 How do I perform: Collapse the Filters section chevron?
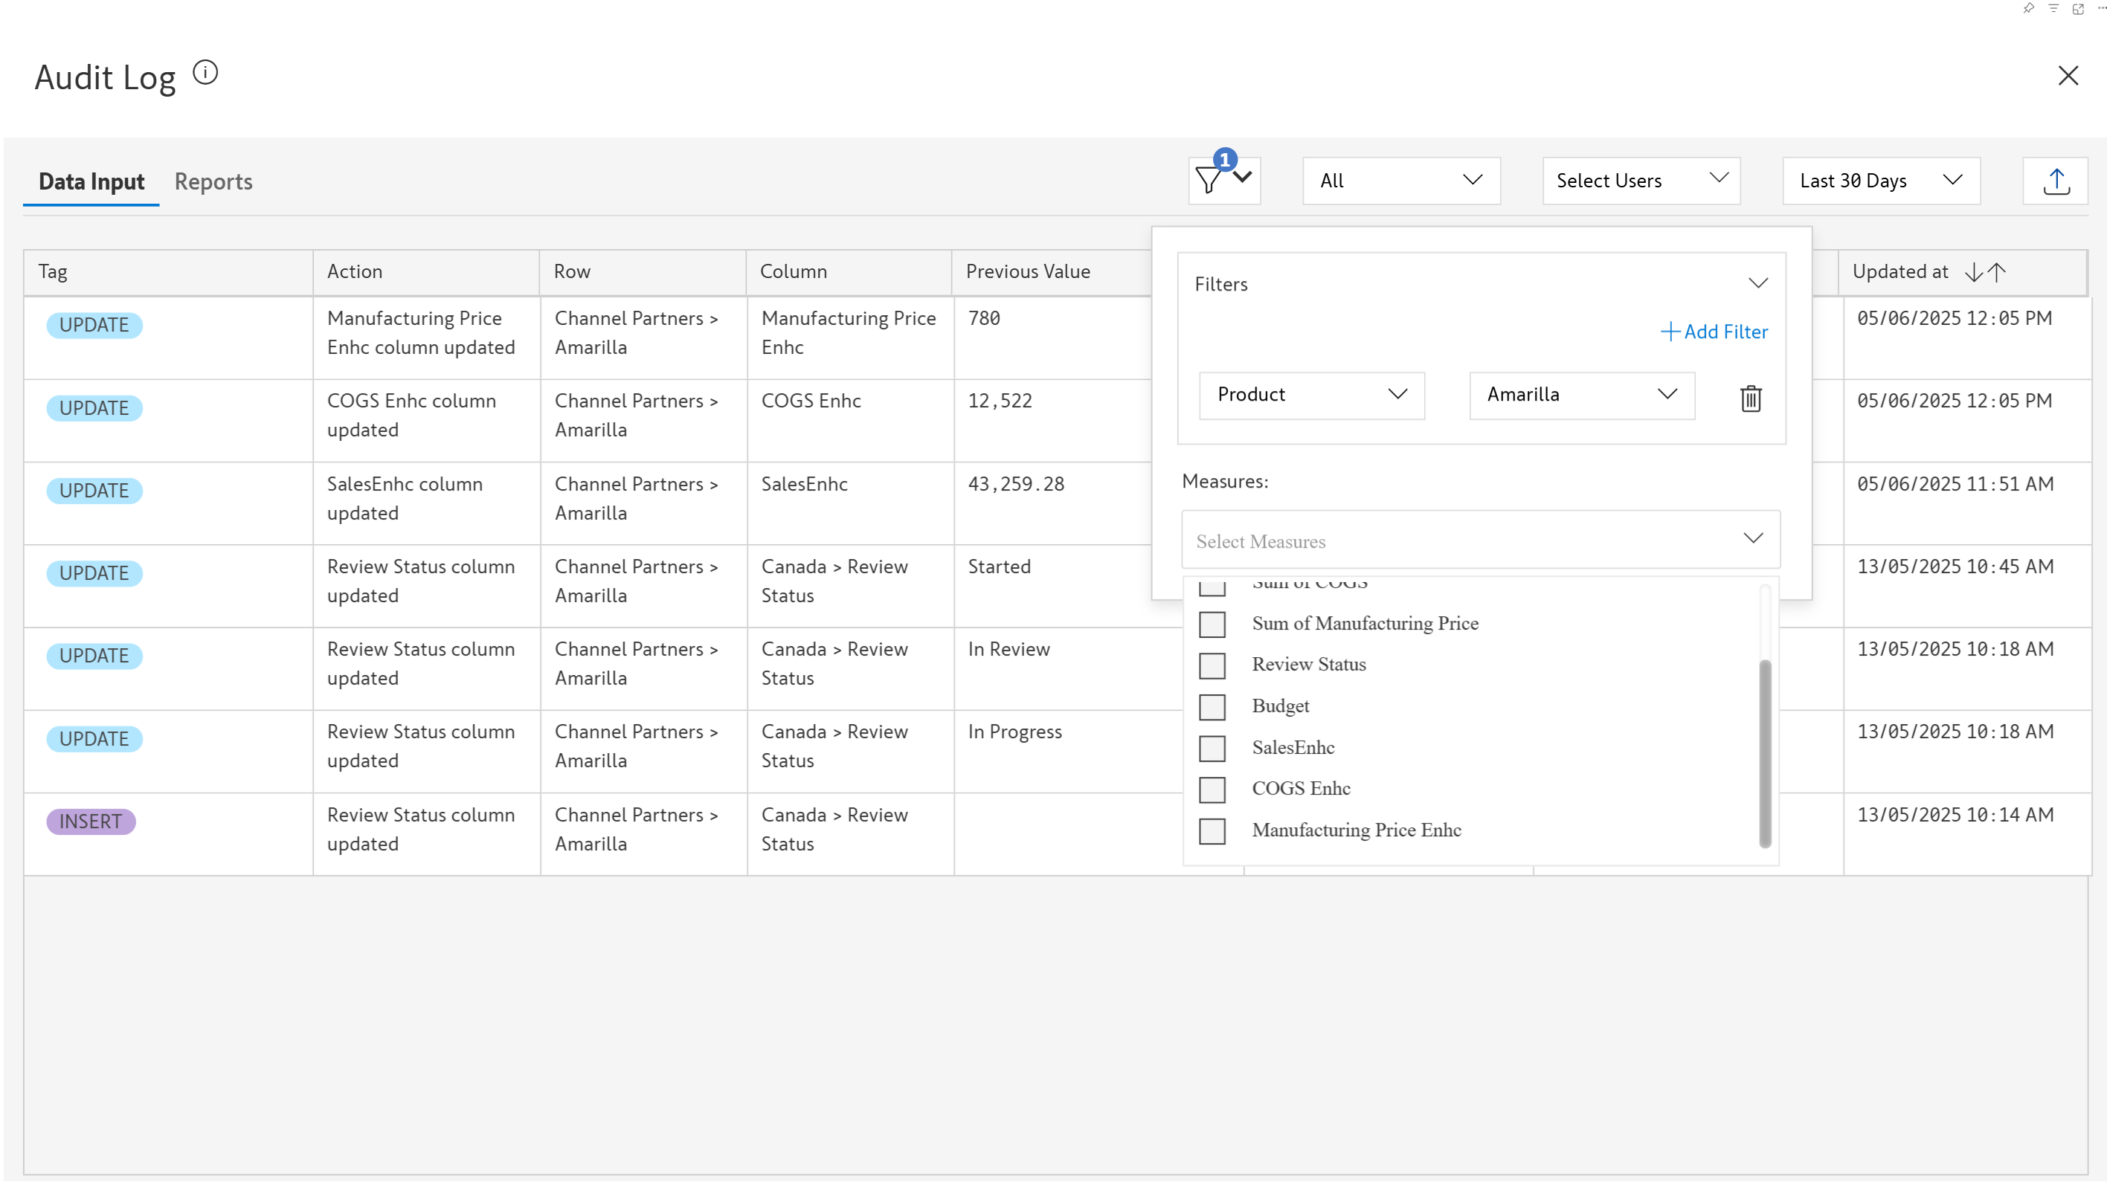[1757, 284]
